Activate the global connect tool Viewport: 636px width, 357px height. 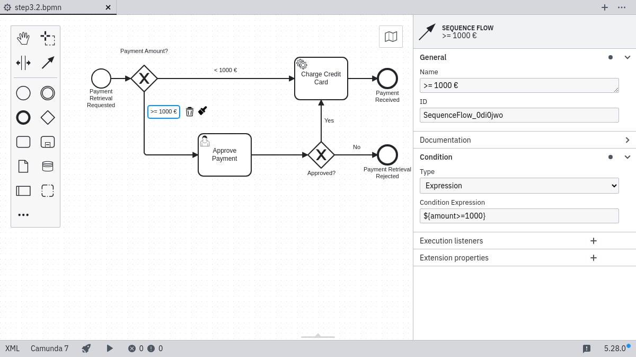(x=48, y=63)
